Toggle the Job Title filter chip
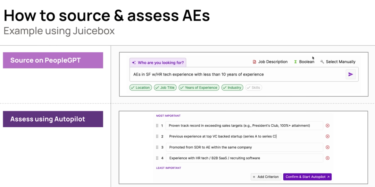The width and height of the screenshot is (375, 187). (165, 88)
